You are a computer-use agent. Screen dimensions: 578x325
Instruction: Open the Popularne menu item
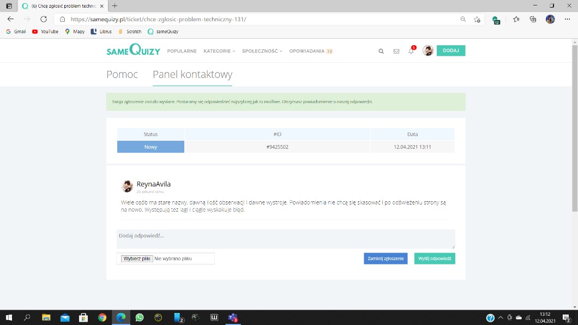(x=182, y=51)
